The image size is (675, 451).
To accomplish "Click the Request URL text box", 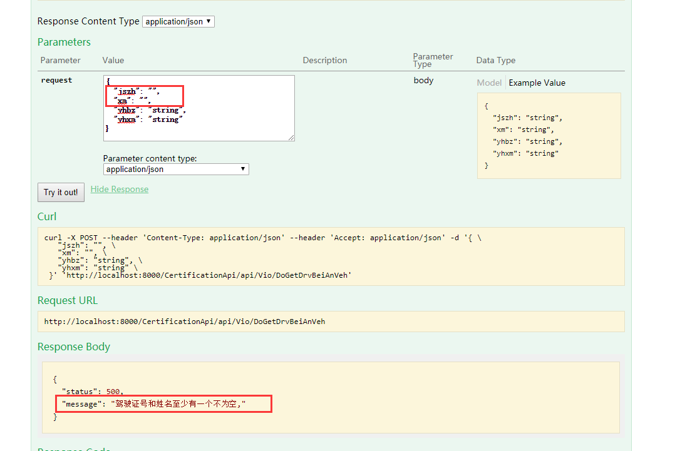I will pos(331,322).
